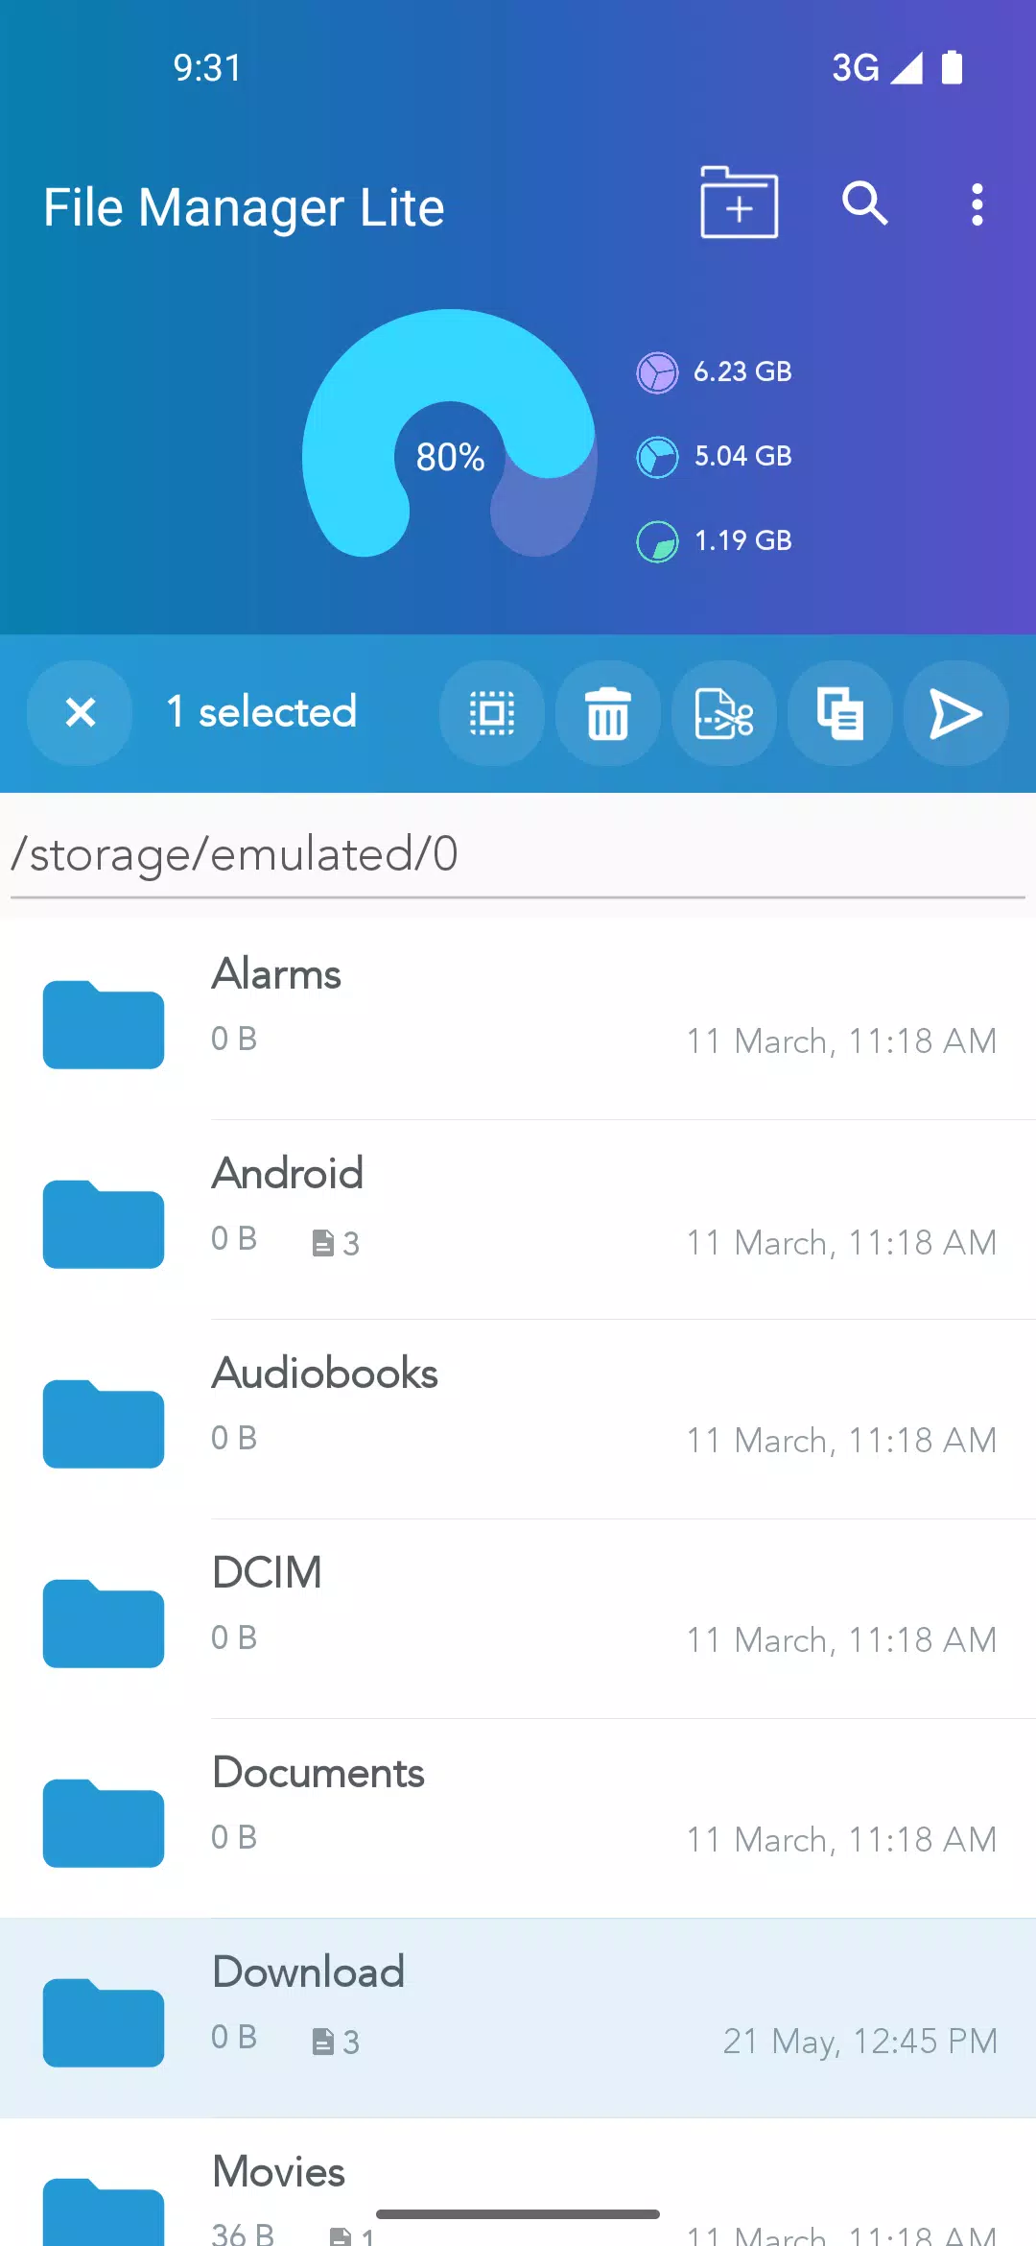Open the three-dot overflow menu
1036x2246 pixels.
(x=977, y=204)
